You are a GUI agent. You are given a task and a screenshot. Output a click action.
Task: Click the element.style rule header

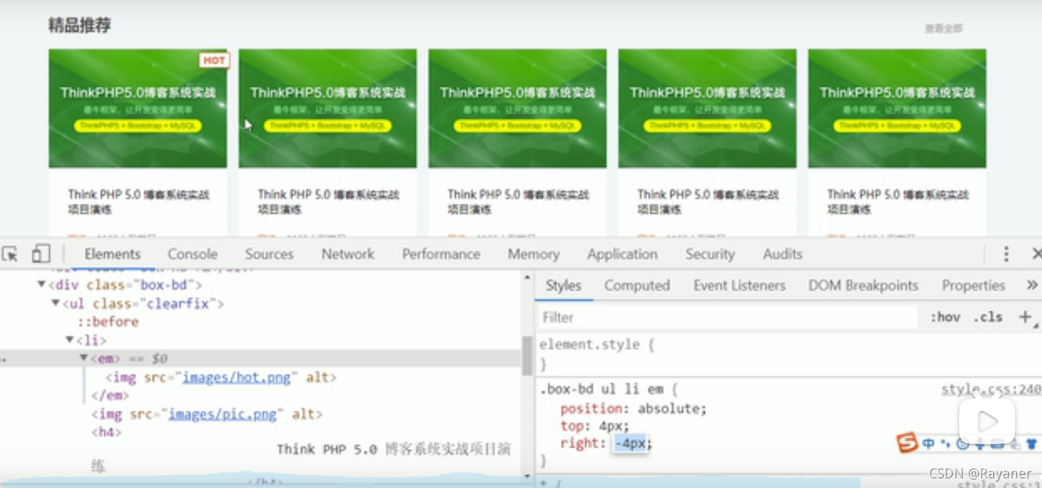coord(597,344)
